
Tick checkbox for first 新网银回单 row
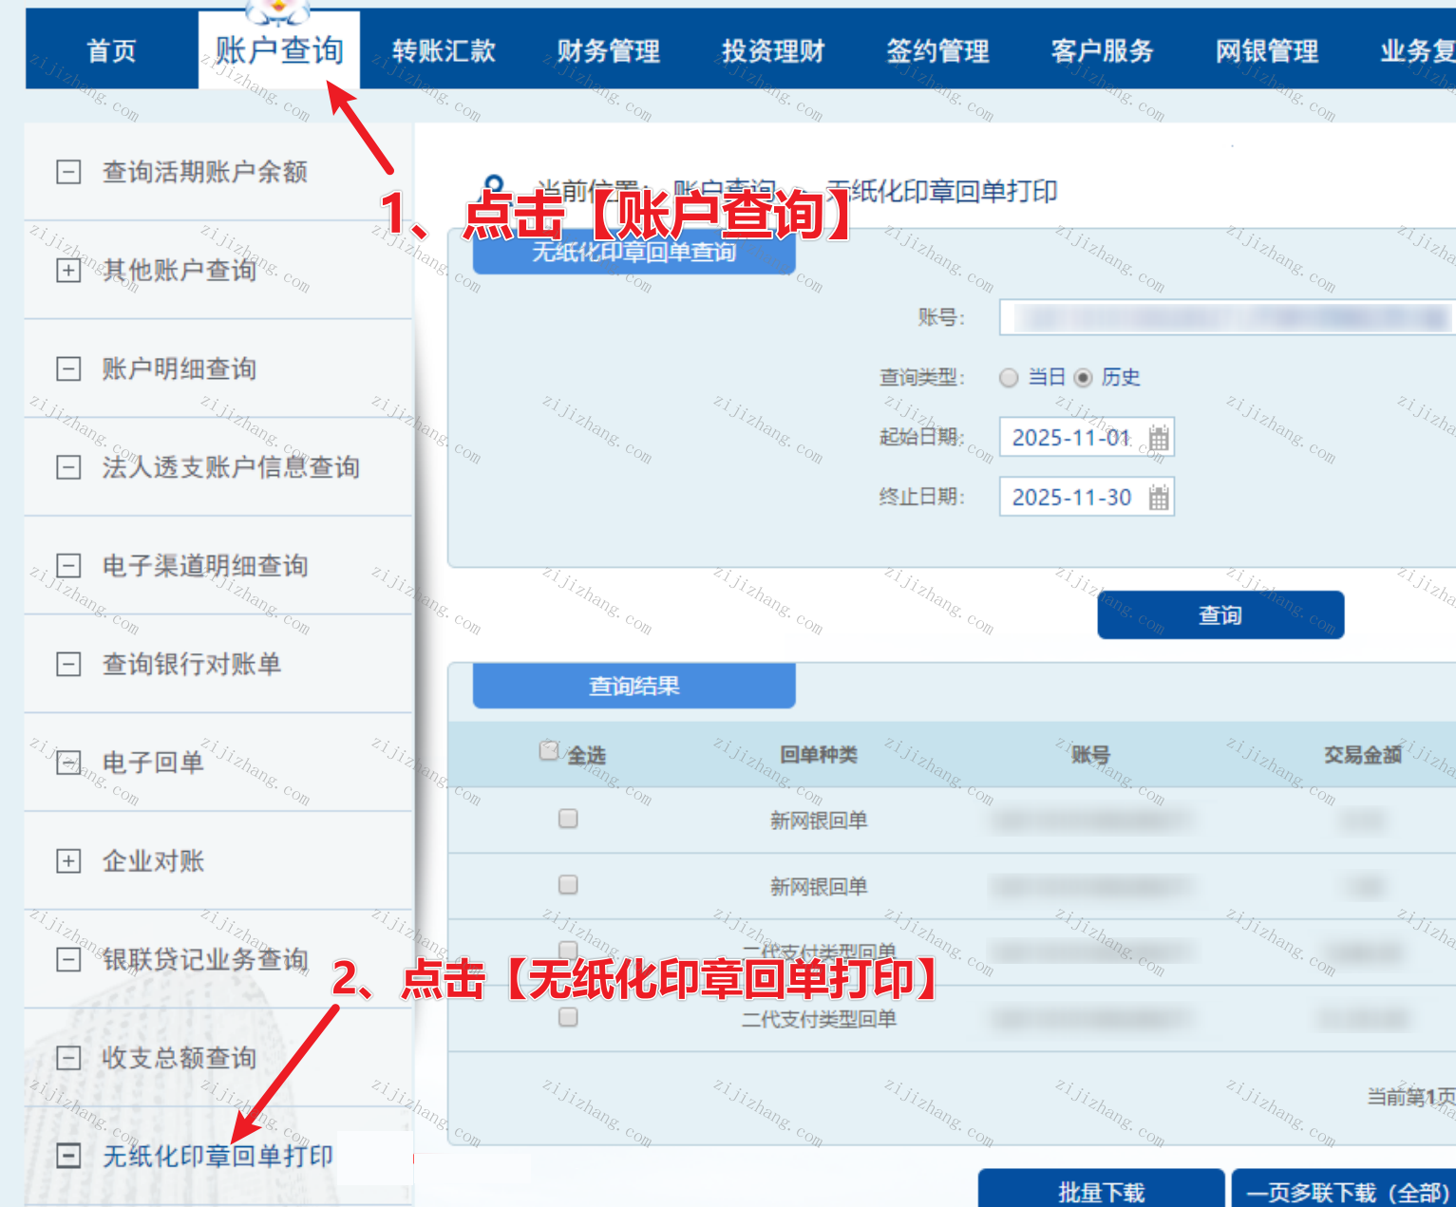(568, 819)
